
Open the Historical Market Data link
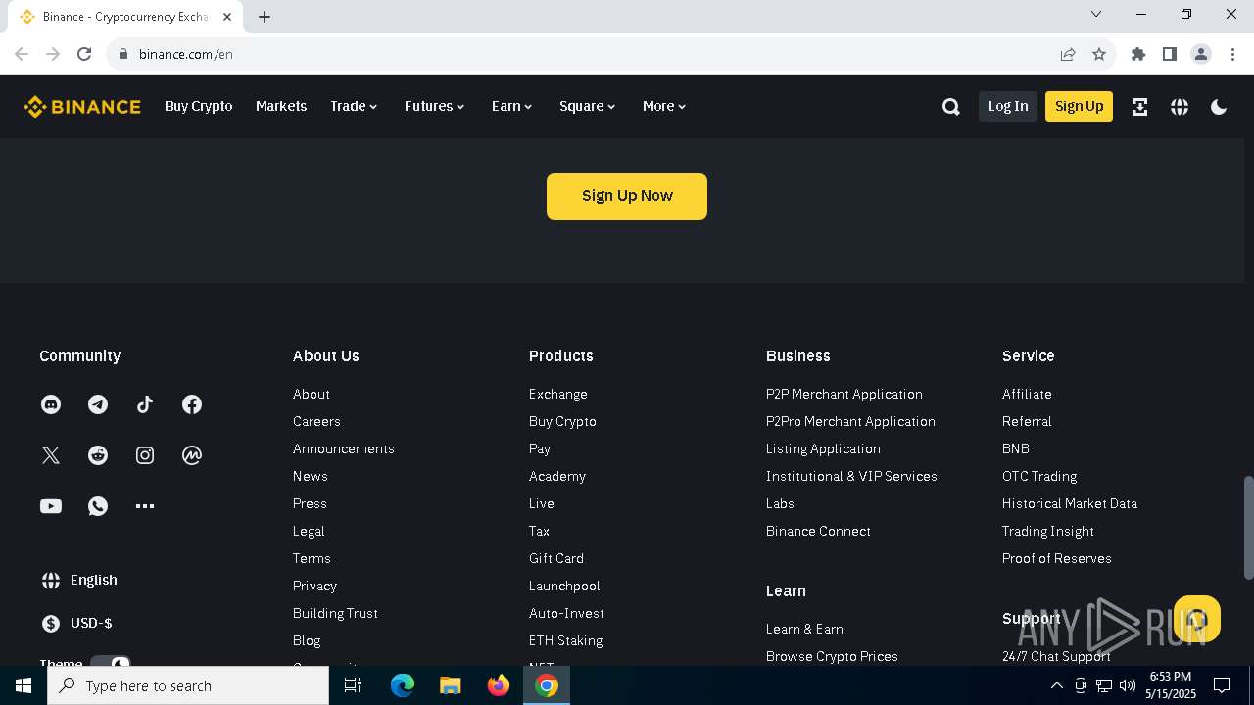(x=1070, y=503)
